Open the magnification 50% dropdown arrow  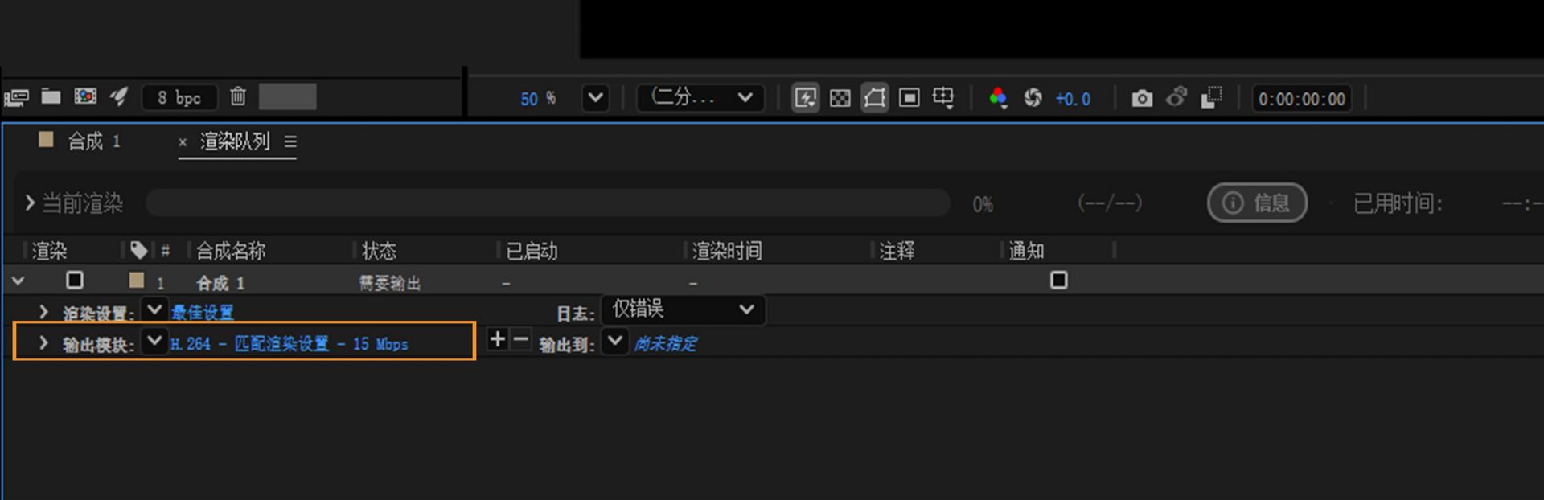tap(595, 98)
